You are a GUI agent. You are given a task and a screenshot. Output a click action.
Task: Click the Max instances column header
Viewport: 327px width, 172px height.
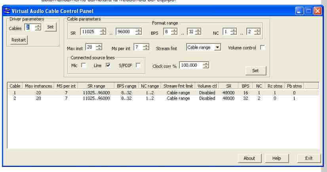click(38, 86)
